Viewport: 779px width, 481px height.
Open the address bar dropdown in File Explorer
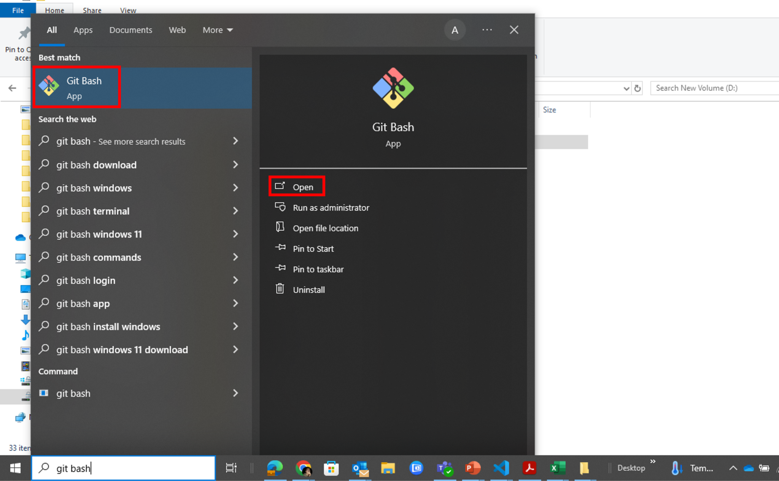pos(626,88)
